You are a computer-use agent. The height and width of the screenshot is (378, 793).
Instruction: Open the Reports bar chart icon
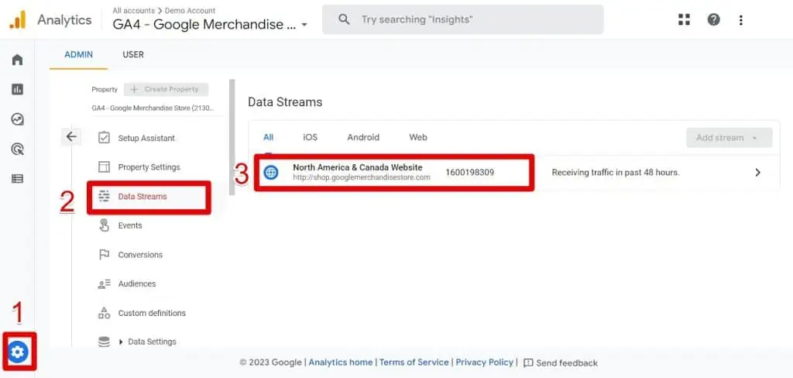(17, 90)
